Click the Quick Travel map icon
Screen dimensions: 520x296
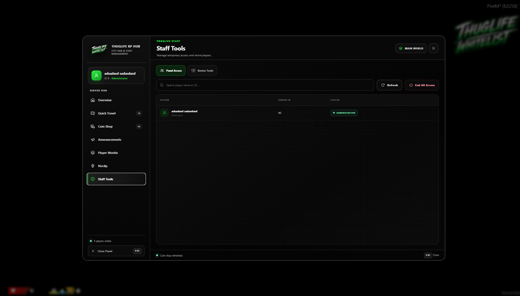93,113
